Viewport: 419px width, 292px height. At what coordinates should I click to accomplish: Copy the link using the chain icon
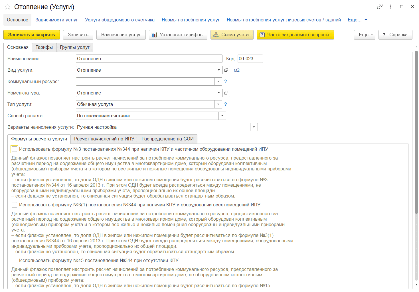380,7
